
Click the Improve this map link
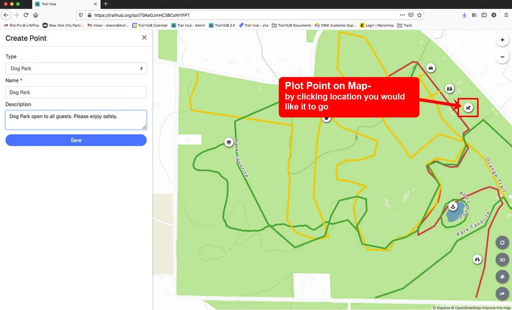tap(496, 308)
